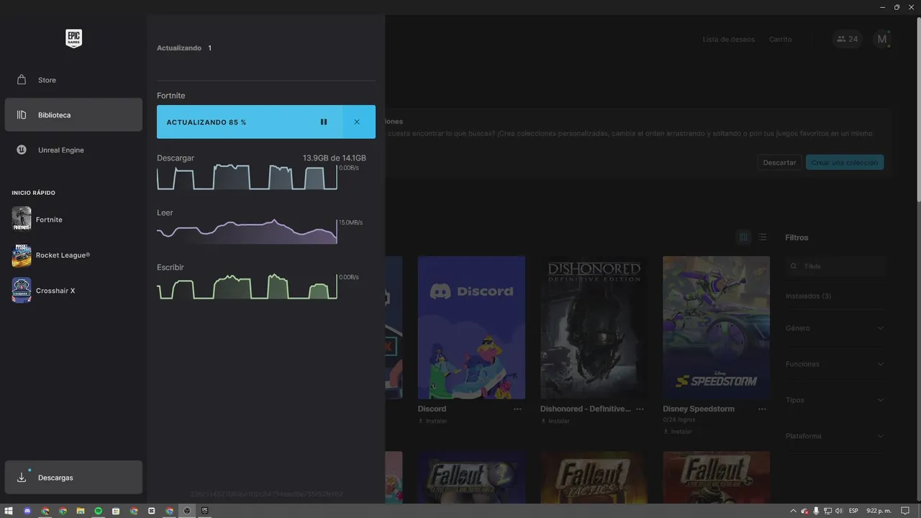
Task: Click the 13.9GB de 14.1GB text
Action: [x=334, y=158]
